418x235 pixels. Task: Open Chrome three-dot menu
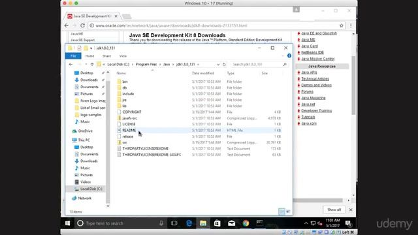click(x=351, y=25)
